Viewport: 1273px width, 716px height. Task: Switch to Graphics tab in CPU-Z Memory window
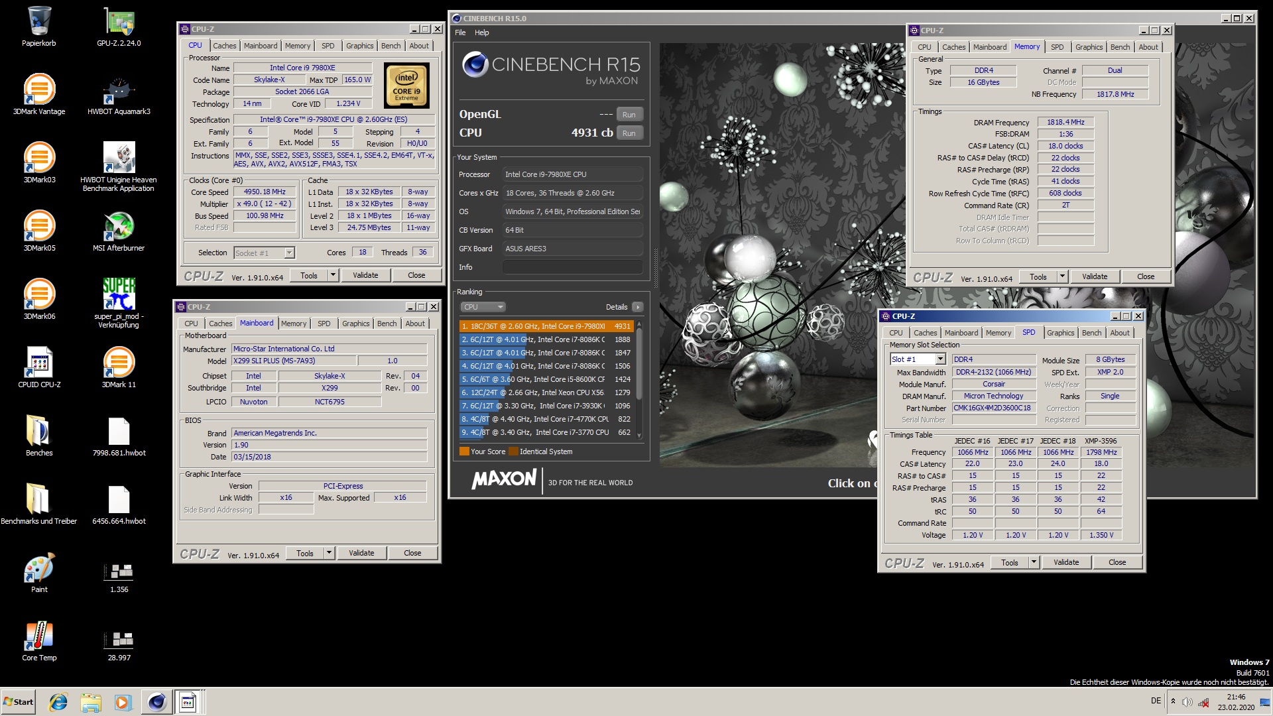(x=1089, y=47)
